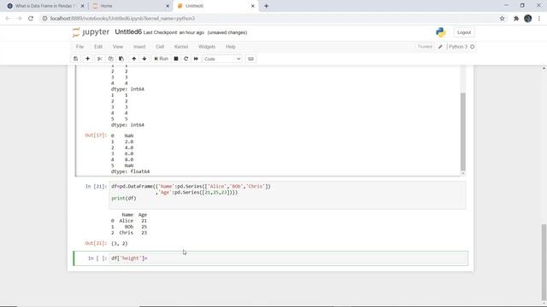
Task: Click the Trusted notebook indicator
Action: click(x=425, y=47)
